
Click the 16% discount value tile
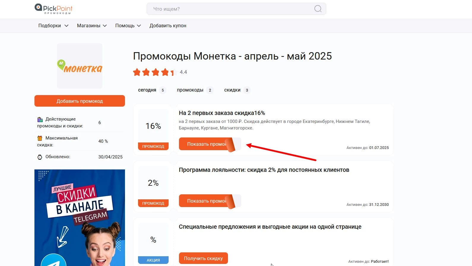153,126
